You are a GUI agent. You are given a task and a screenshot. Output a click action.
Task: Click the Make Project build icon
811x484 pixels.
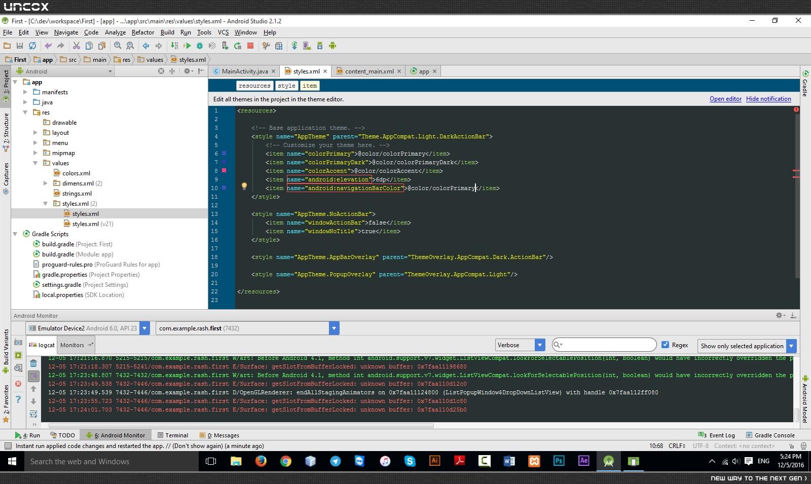(174, 46)
